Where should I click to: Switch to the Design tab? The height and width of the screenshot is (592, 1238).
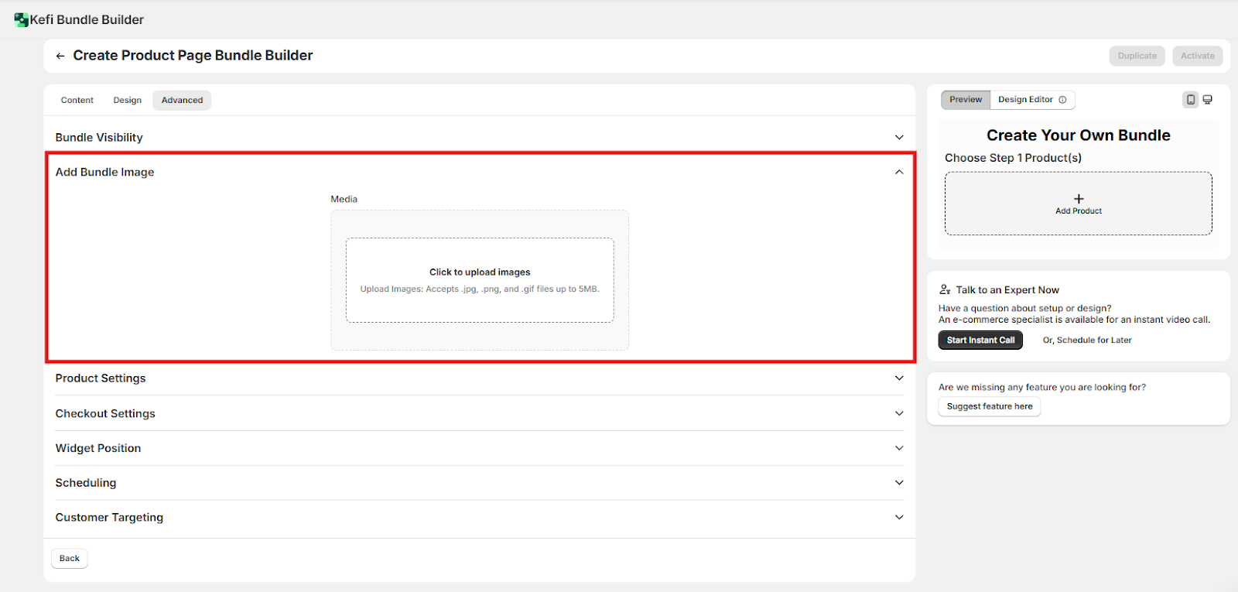pyautogui.click(x=128, y=101)
